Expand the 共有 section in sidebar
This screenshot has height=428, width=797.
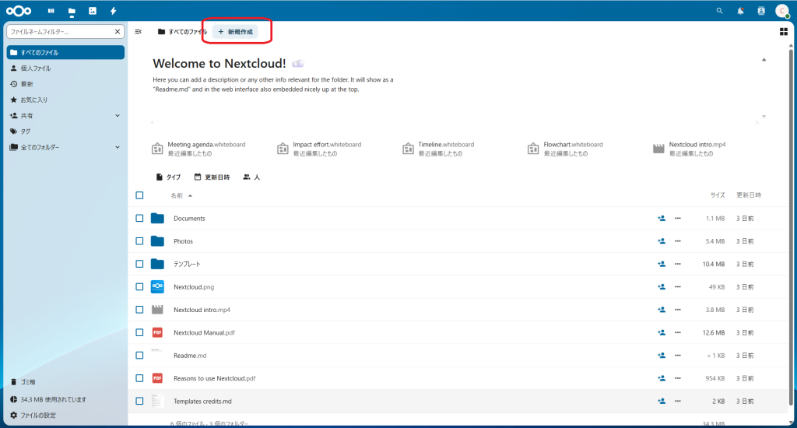(x=118, y=115)
